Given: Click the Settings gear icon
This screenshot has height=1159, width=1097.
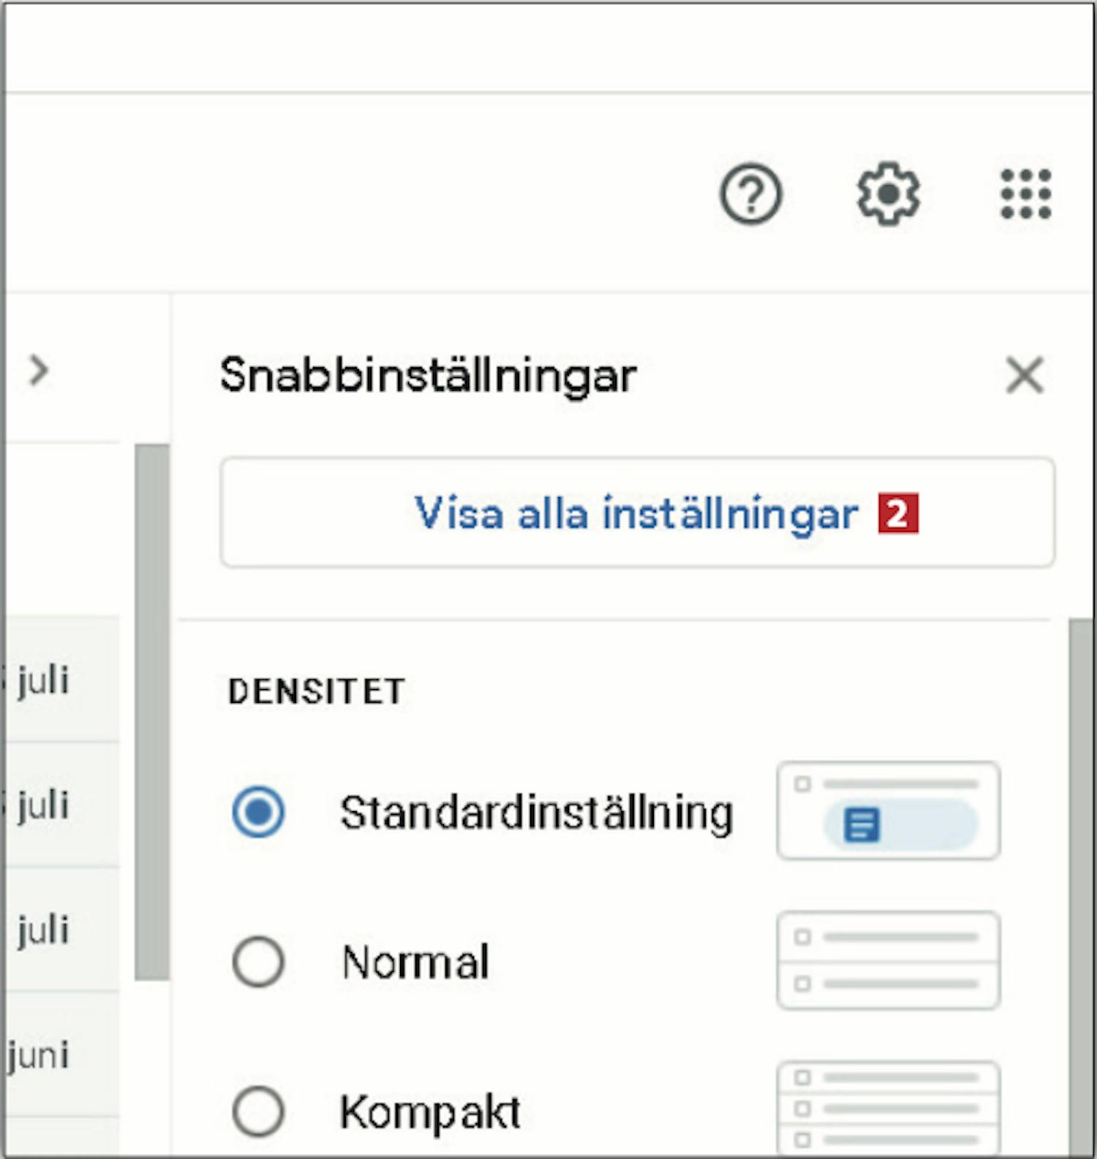Looking at the screenshot, I should click(x=889, y=194).
